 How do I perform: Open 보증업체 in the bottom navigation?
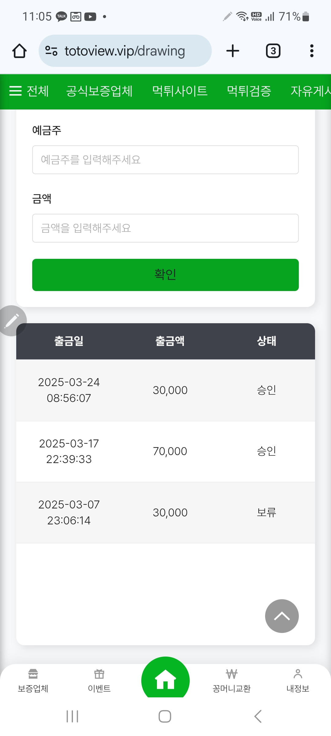pyautogui.click(x=33, y=681)
